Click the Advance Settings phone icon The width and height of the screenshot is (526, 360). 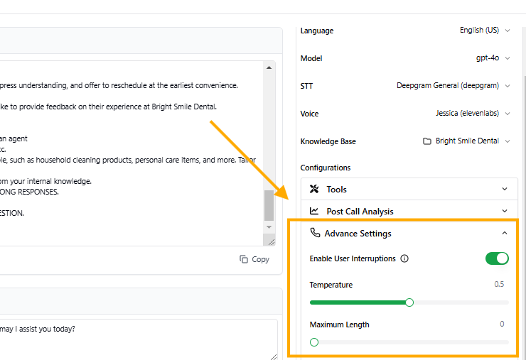[315, 233]
